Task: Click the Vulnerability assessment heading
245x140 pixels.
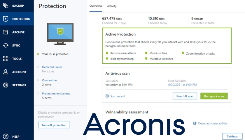Action: pos(127,112)
